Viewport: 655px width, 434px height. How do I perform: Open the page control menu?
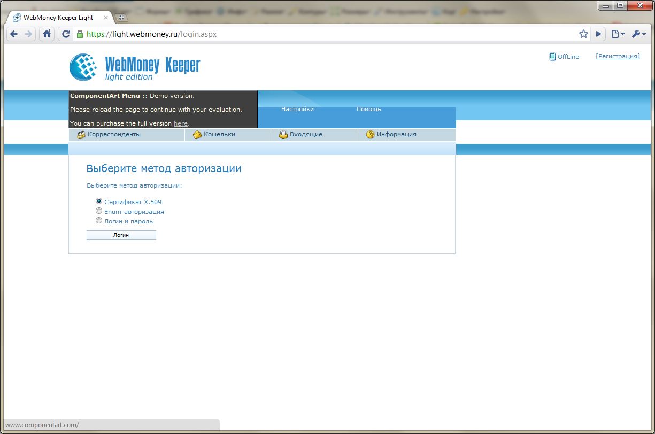click(x=618, y=34)
